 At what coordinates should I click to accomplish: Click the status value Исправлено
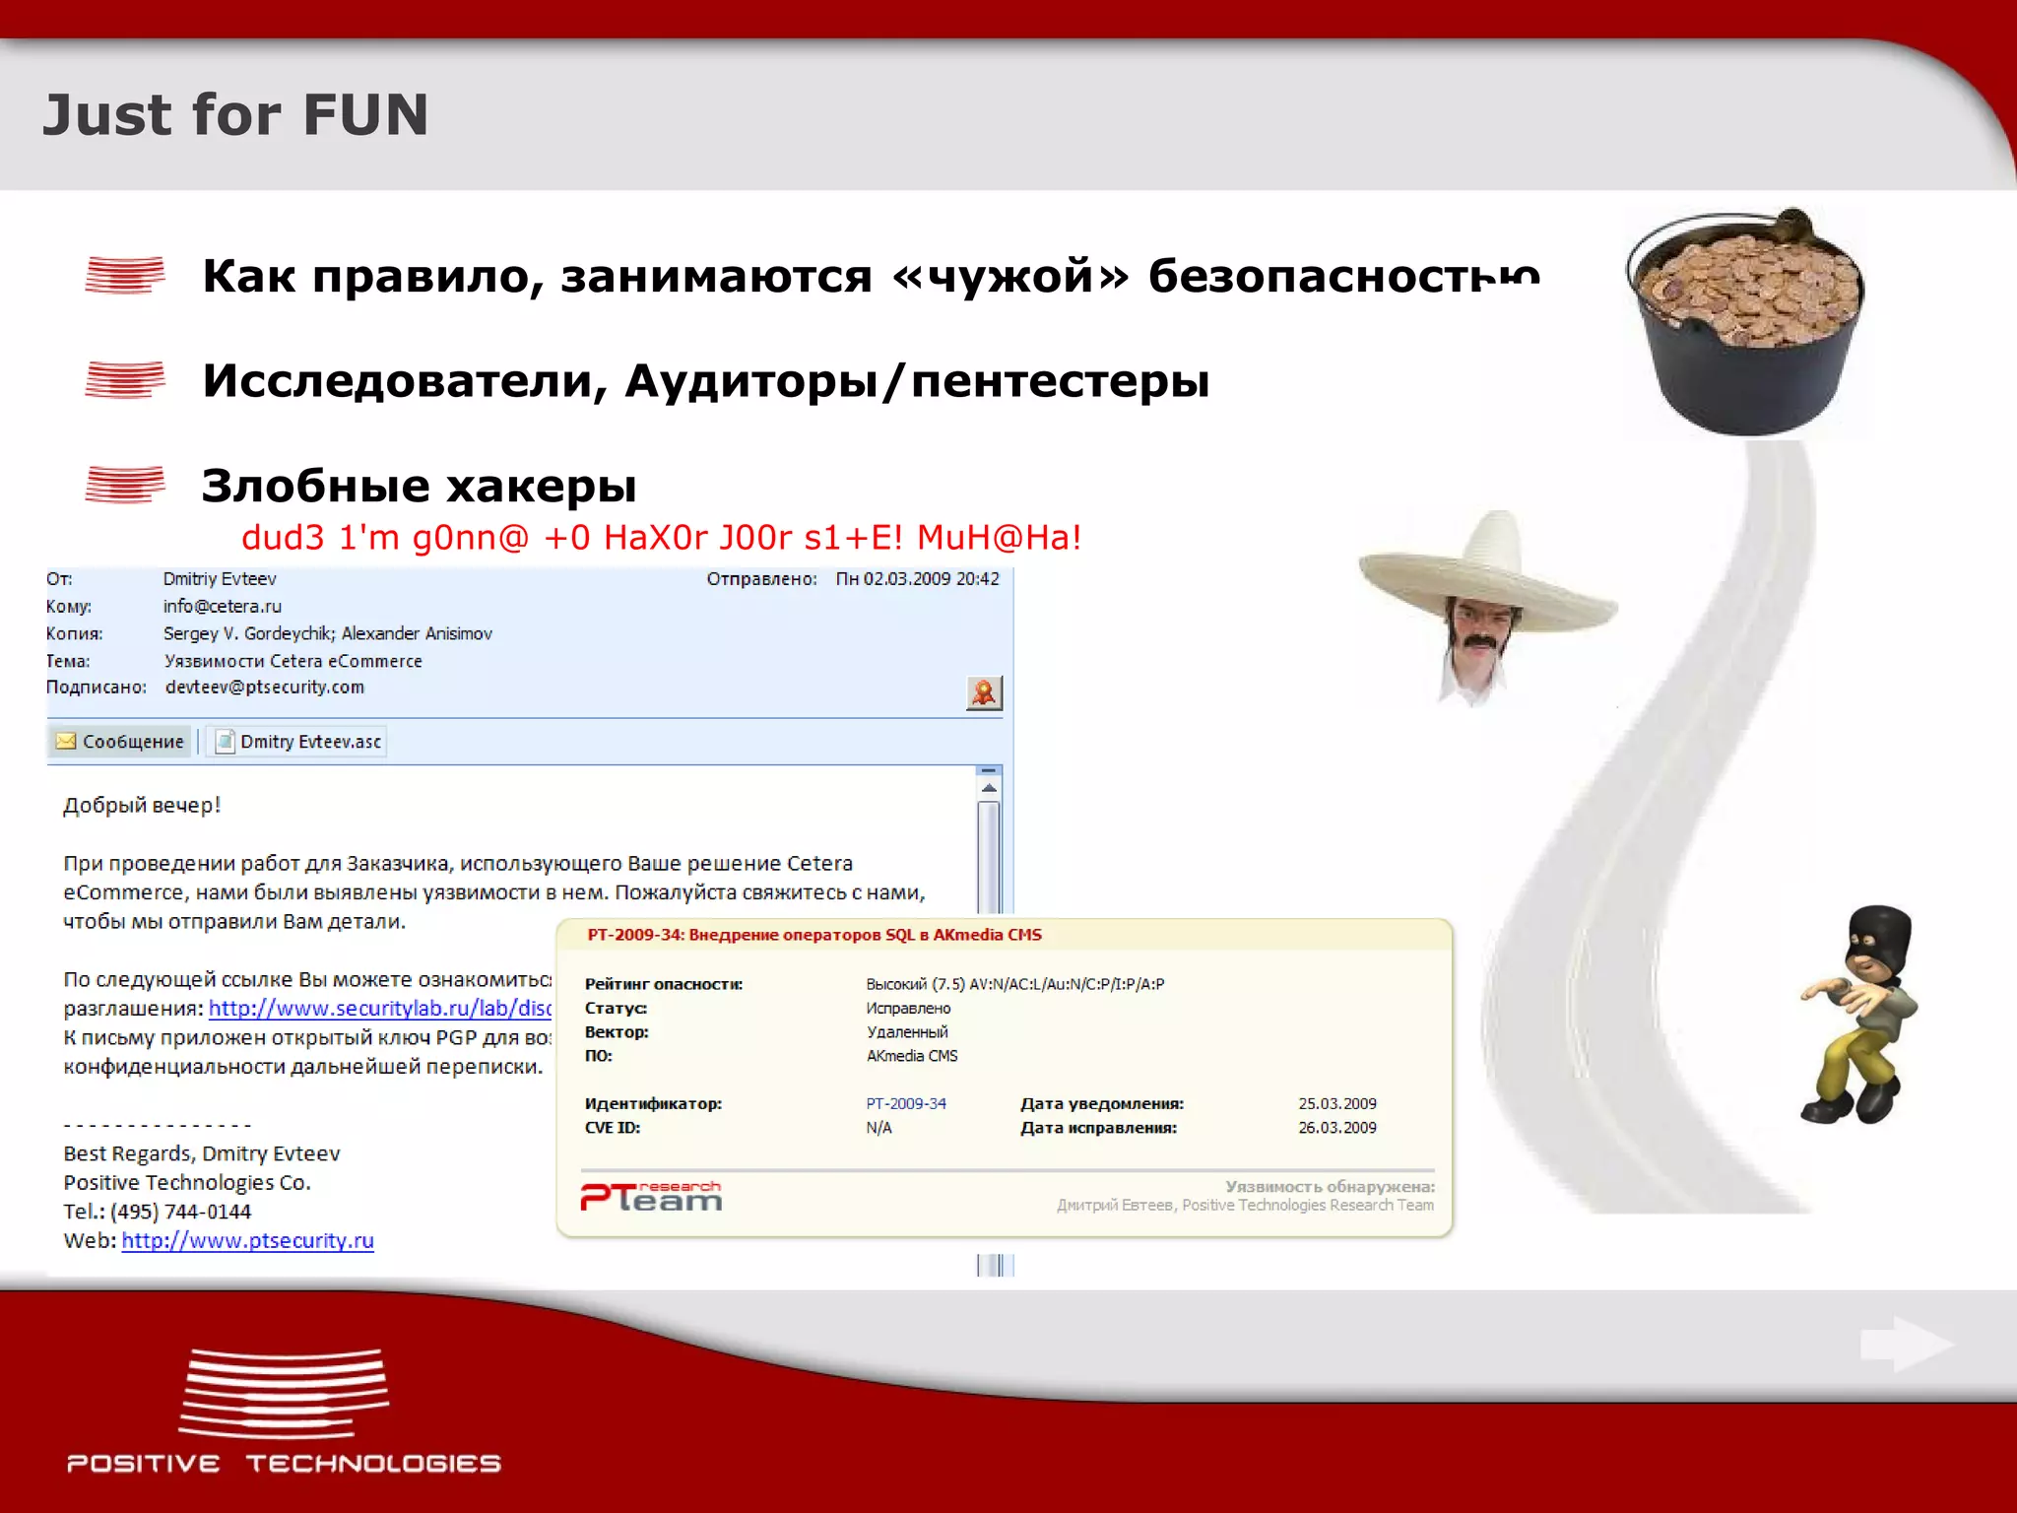[x=909, y=1008]
